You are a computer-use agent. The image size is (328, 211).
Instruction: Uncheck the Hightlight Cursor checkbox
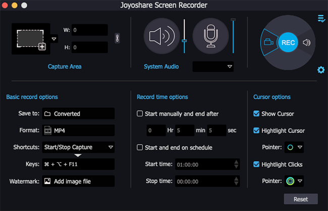[x=256, y=130]
